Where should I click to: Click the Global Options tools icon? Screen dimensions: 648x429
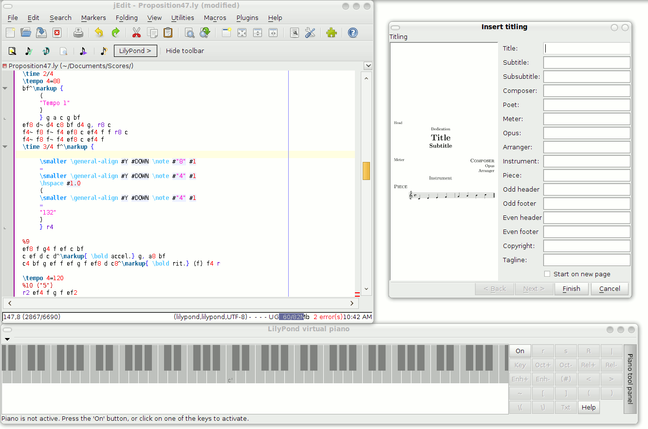pos(310,33)
